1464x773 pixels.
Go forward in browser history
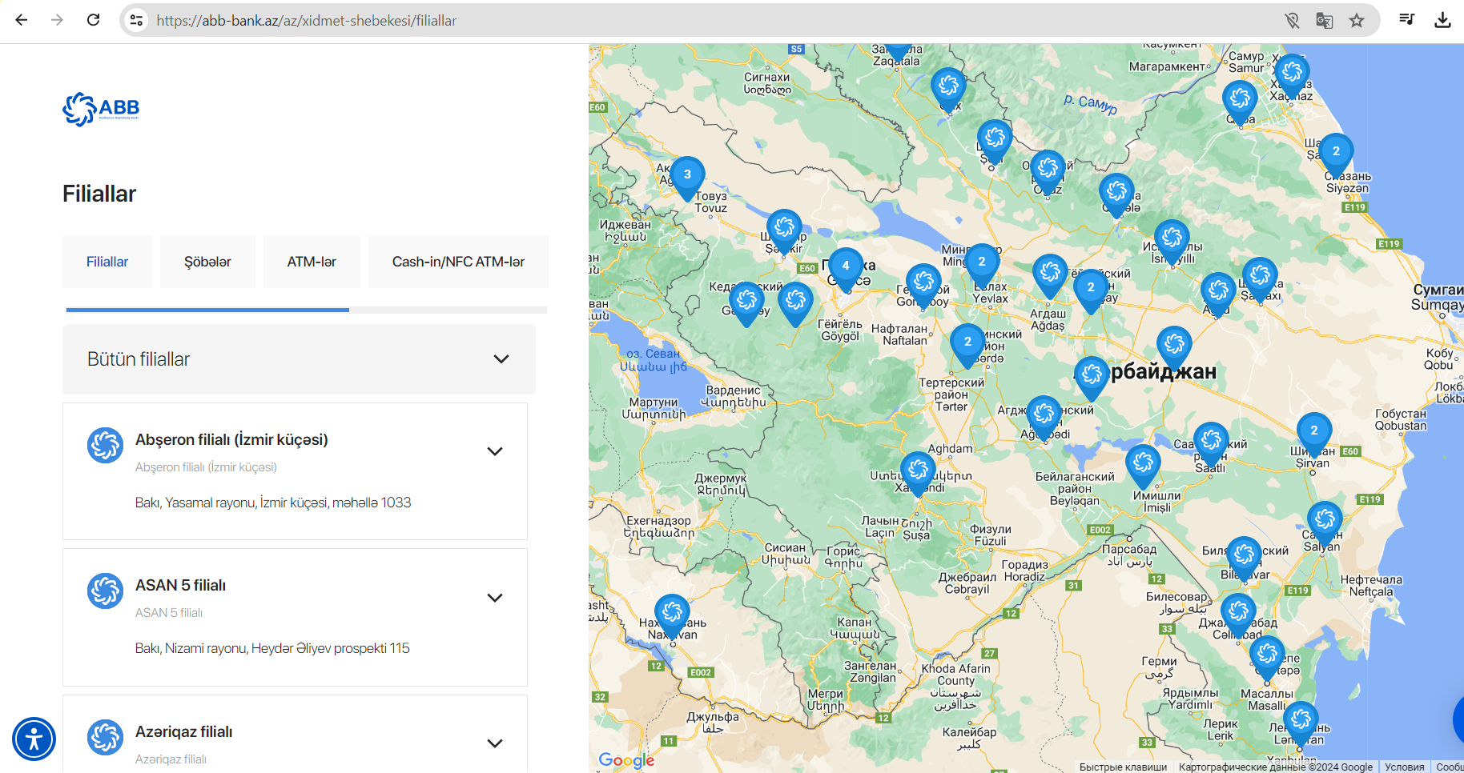coord(57,20)
